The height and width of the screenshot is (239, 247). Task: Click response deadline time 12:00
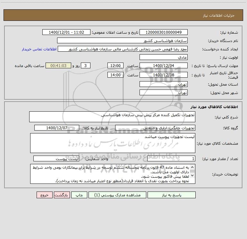point(115,65)
